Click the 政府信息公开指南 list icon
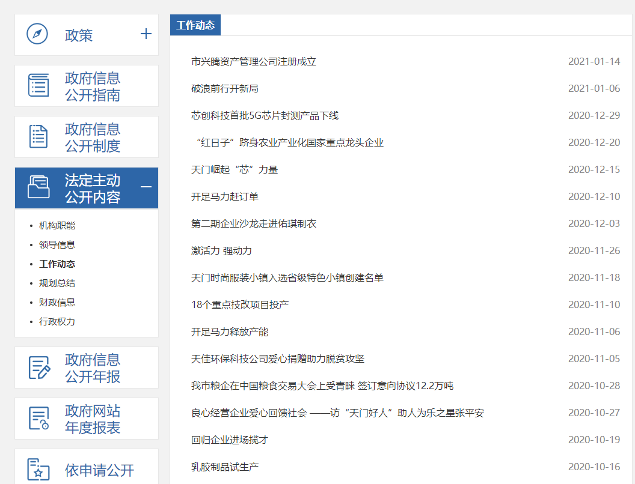Viewport: 635px width, 484px height. pos(39,85)
